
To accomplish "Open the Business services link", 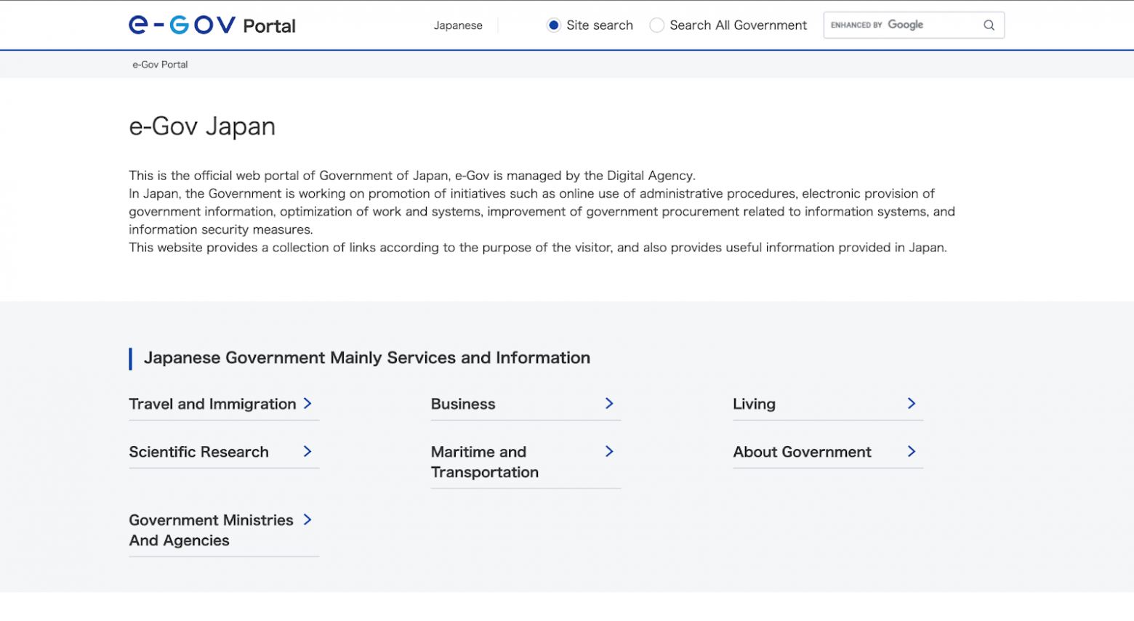I will point(463,404).
